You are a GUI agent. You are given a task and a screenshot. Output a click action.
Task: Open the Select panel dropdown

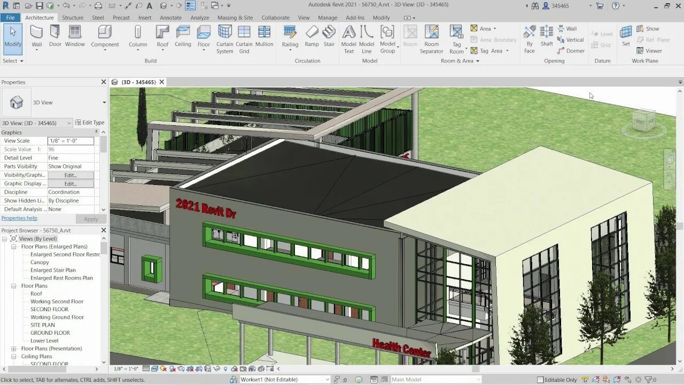(x=13, y=61)
